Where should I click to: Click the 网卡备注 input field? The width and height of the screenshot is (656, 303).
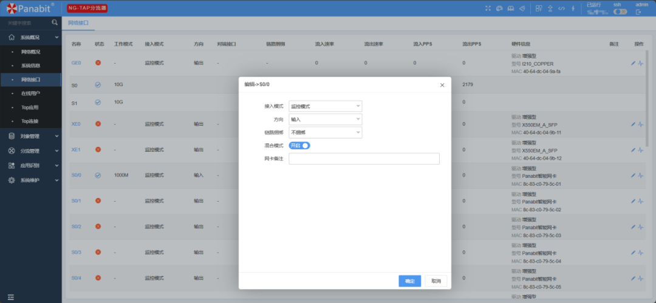click(364, 158)
